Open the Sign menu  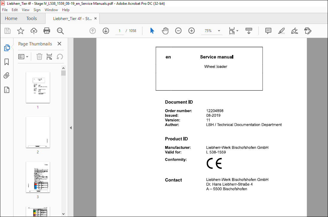(37, 10)
